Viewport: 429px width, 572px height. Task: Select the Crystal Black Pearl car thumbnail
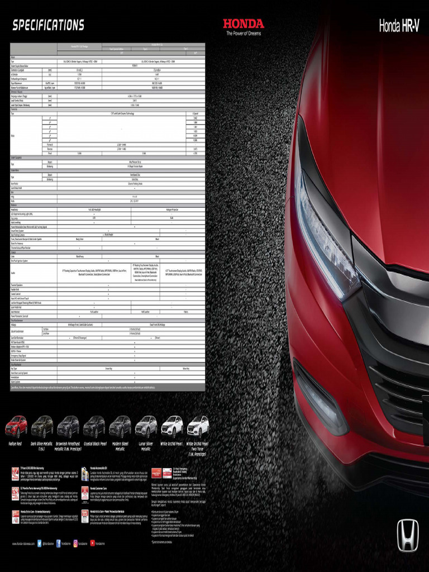(94, 427)
